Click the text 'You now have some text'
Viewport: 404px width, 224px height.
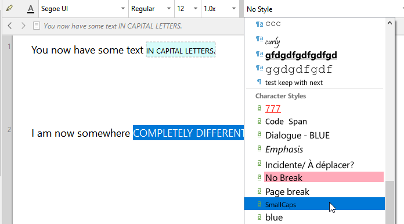point(87,50)
